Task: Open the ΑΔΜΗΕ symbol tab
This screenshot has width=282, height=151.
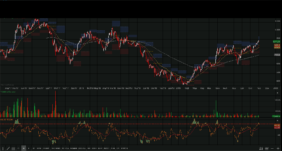Action: tap(73, 148)
